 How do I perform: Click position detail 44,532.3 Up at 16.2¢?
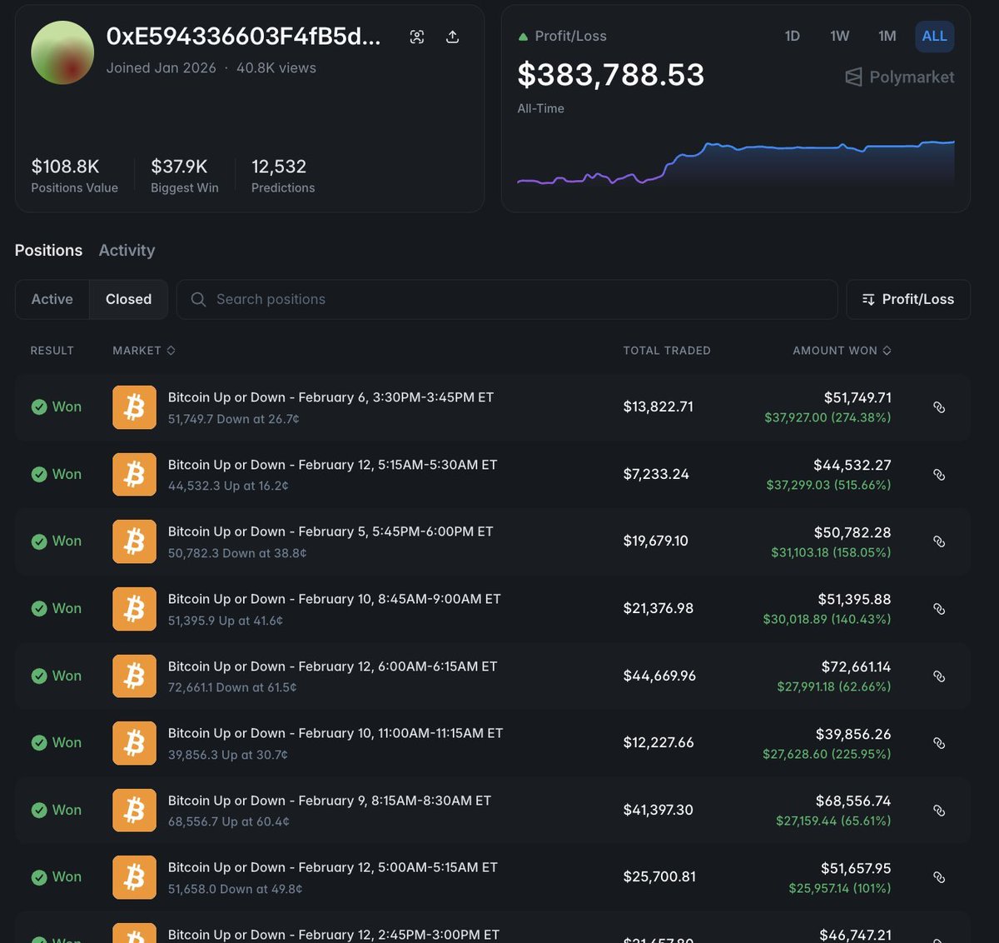point(228,486)
